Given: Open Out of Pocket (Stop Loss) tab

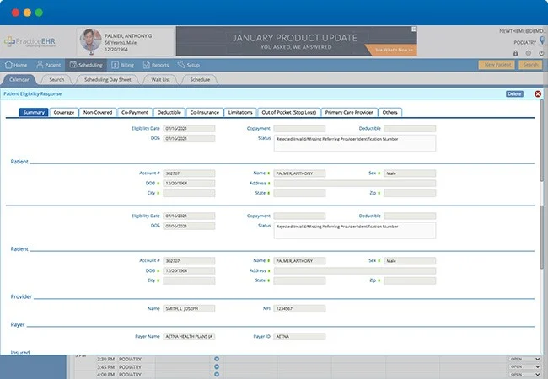Looking at the screenshot, I should [x=288, y=112].
